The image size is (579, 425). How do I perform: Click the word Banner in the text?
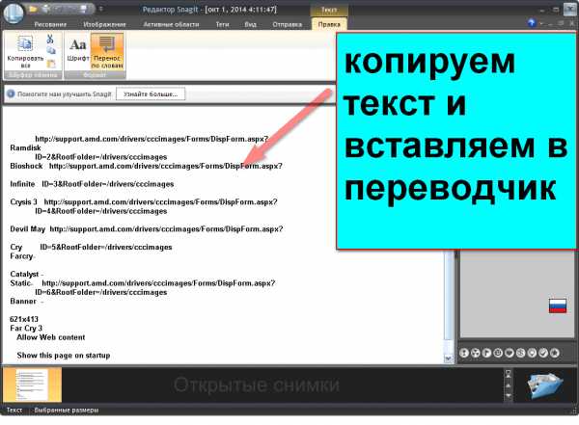[x=23, y=301]
